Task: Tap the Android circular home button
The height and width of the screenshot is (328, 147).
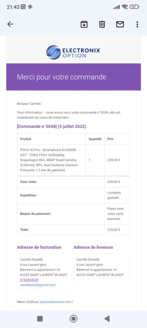Action: point(73,319)
